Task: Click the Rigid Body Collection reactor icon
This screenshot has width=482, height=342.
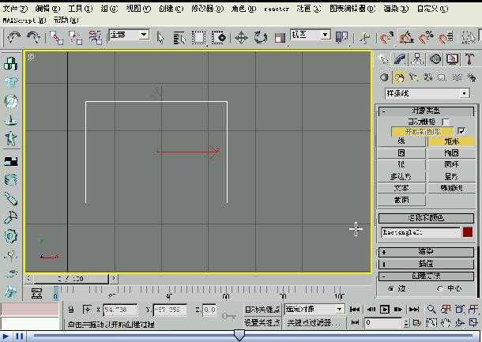Action: 10,64
